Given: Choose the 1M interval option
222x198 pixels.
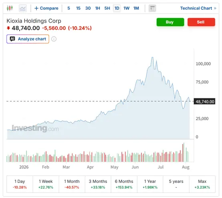Looking at the screenshot, I should click(136, 8).
